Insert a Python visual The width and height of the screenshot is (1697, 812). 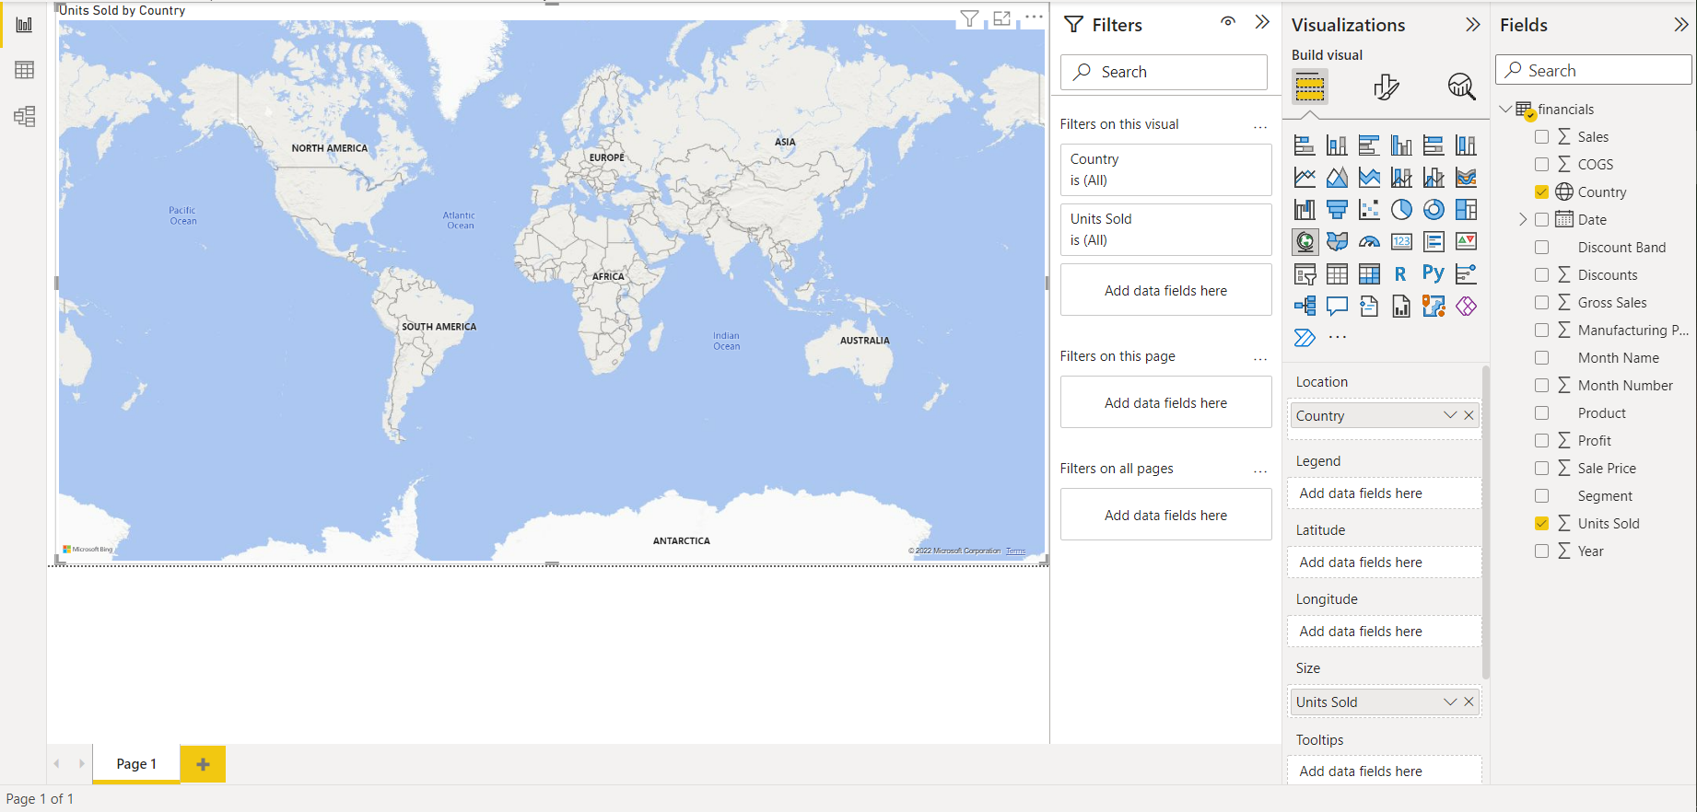pyautogui.click(x=1434, y=273)
